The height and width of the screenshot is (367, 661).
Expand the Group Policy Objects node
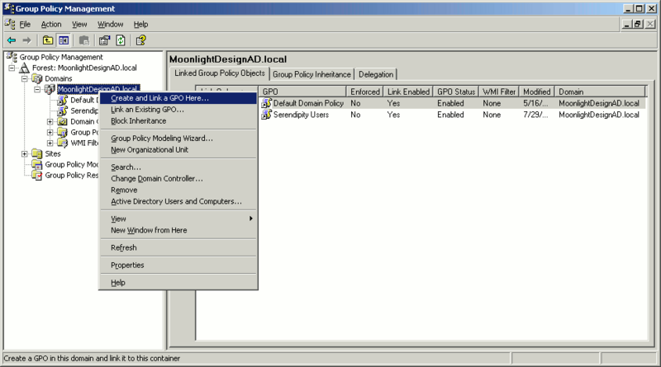50,133
